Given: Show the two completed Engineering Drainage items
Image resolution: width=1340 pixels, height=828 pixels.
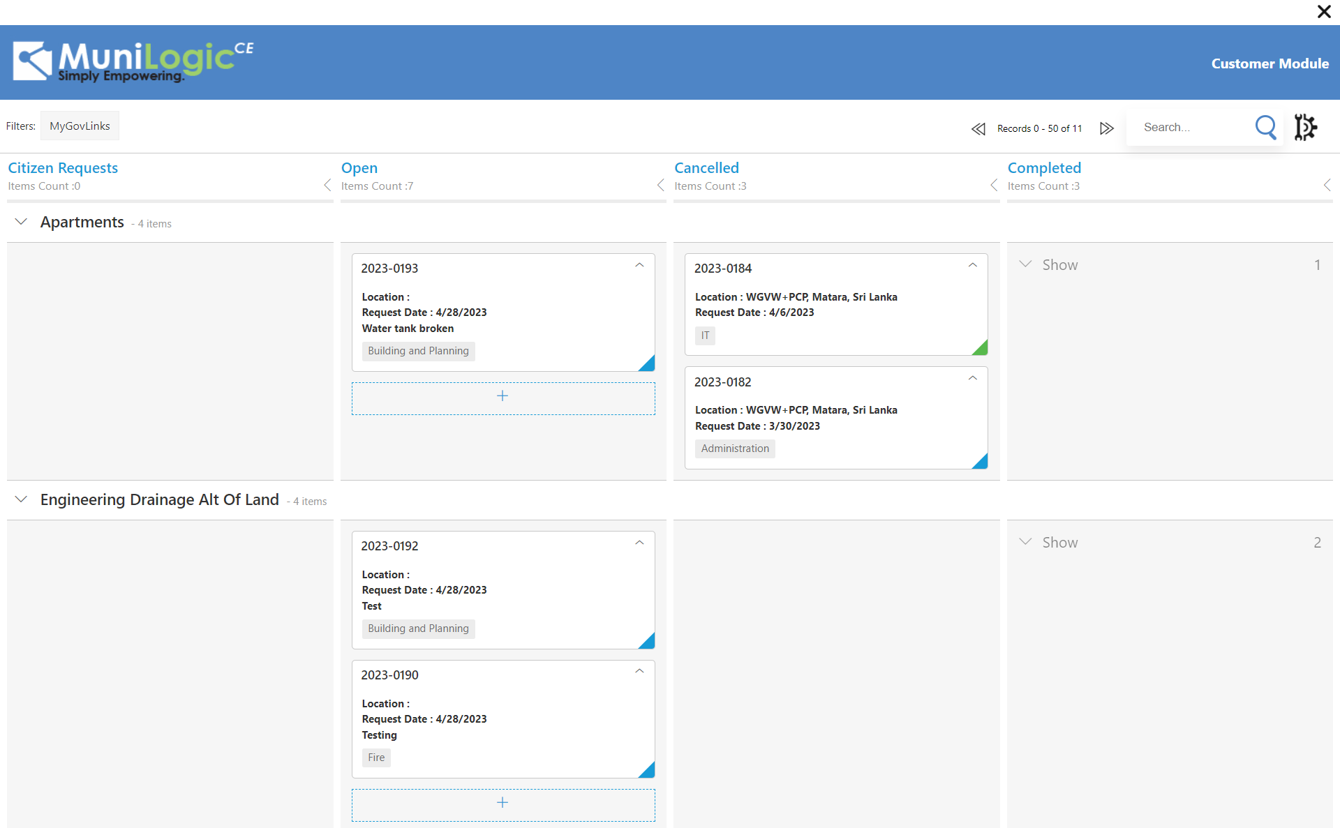Looking at the screenshot, I should coord(1050,542).
